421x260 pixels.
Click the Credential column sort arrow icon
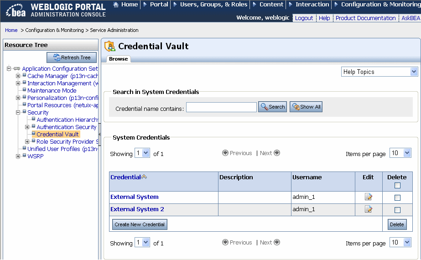point(144,177)
